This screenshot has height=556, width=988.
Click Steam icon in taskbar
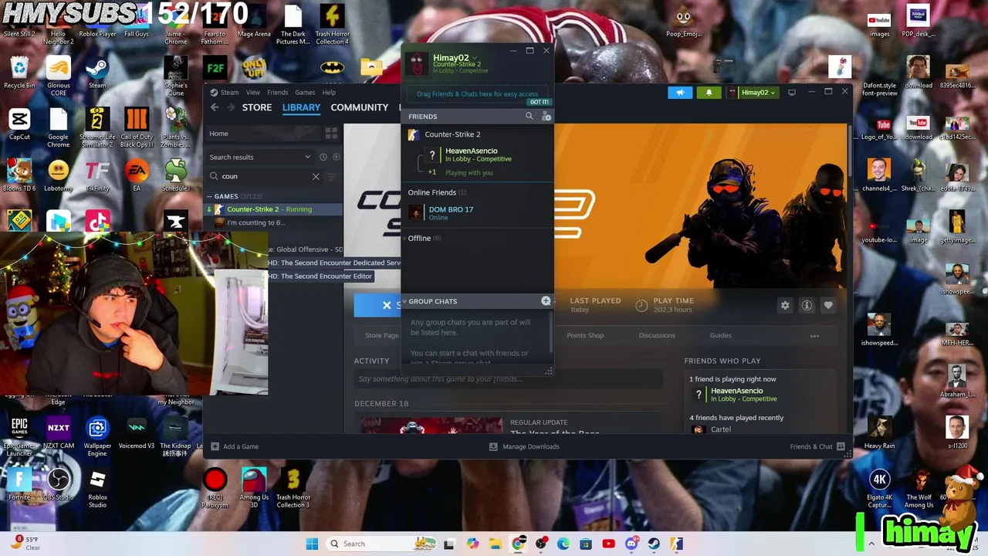pyautogui.click(x=654, y=544)
